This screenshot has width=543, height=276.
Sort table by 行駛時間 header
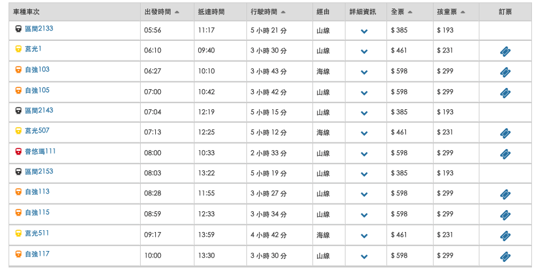[x=267, y=12]
